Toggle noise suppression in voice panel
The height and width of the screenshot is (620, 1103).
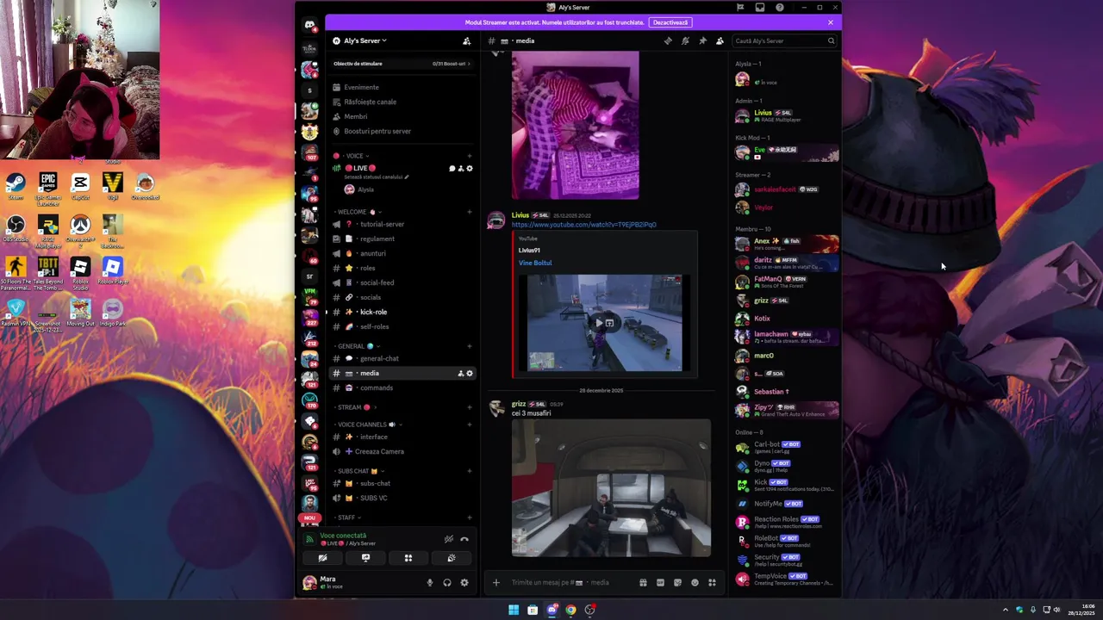(448, 539)
